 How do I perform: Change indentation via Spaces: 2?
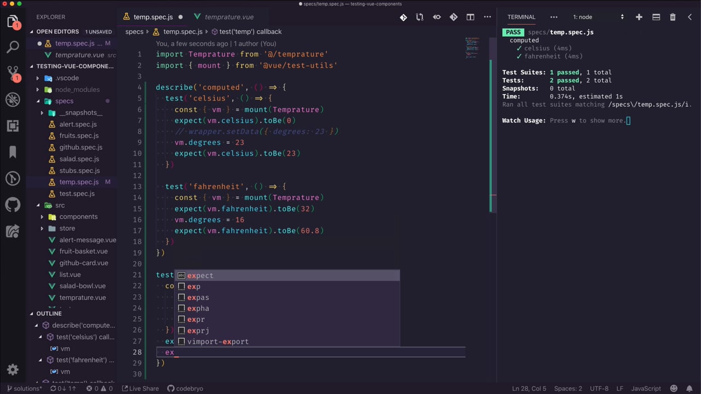(568, 389)
